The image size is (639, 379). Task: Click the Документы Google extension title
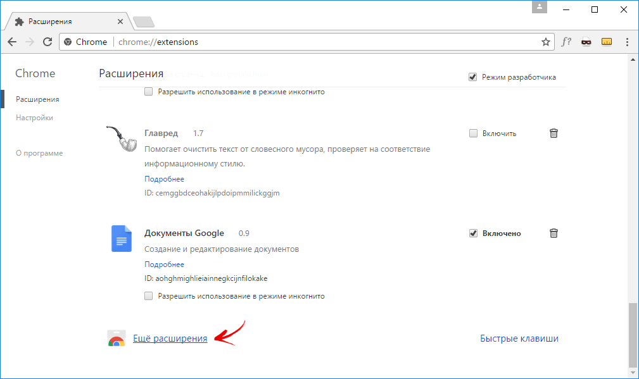click(x=184, y=233)
